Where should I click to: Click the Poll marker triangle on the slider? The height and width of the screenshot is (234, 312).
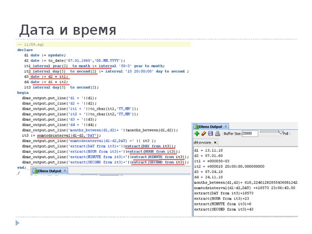[x=280, y=131]
